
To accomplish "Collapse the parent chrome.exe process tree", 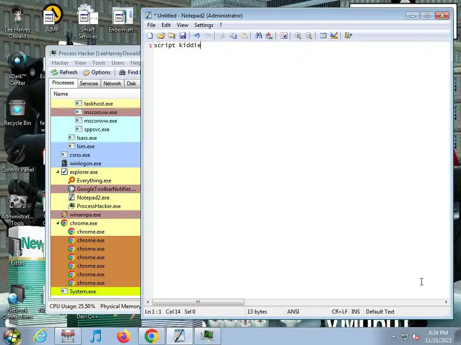I will coord(58,223).
